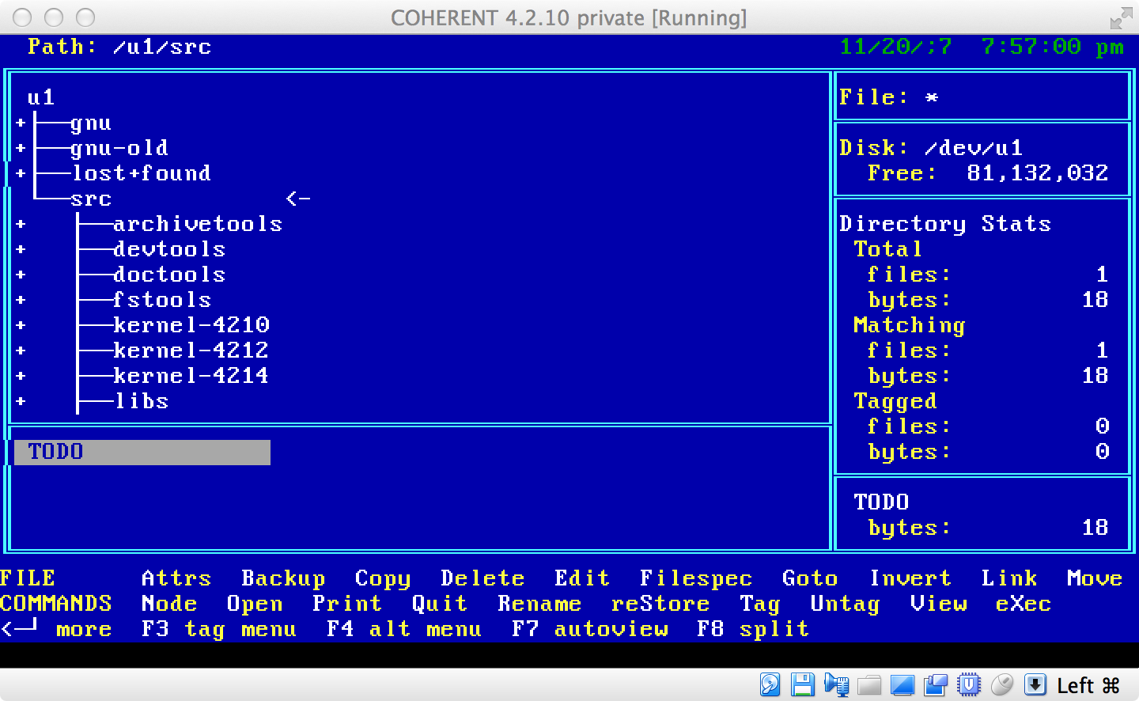Expand the devtools plus sign
Viewport: 1139px width, 701px height.
(21, 249)
